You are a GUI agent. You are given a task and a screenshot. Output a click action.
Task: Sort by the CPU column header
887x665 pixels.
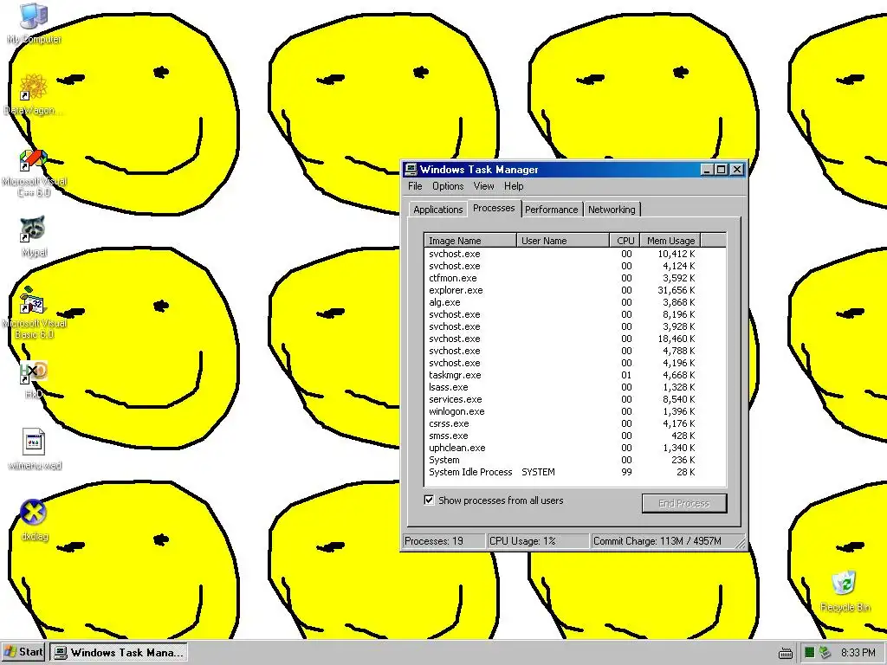coord(625,241)
